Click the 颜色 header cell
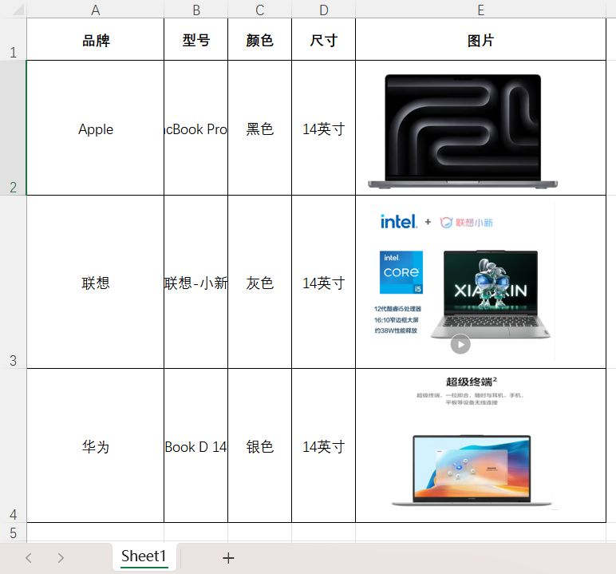 click(x=259, y=39)
